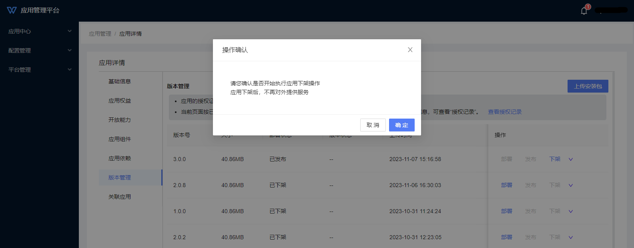This screenshot has width=634, height=248.
Task: Open the 开放能力 tab
Action: click(120, 120)
